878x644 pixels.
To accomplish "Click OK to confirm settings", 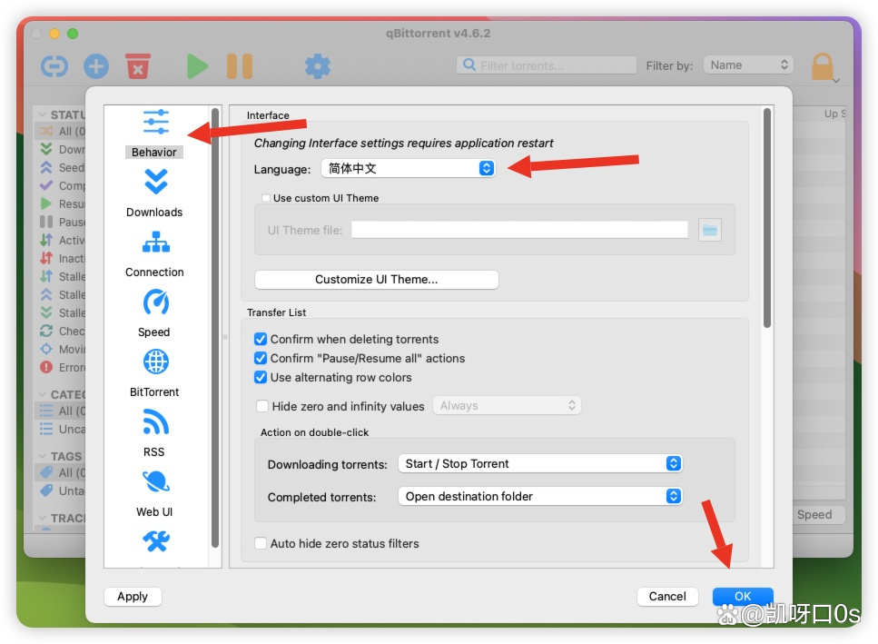I will pos(743,597).
